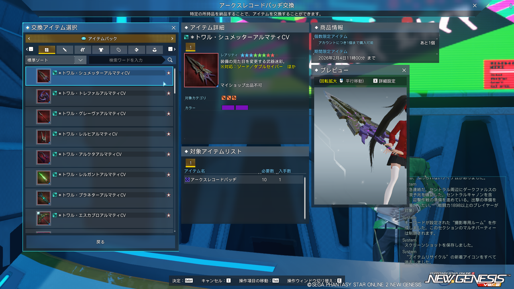Click the second 対象カテゴリ weapon icon
The height and width of the screenshot is (289, 514).
tap(229, 98)
